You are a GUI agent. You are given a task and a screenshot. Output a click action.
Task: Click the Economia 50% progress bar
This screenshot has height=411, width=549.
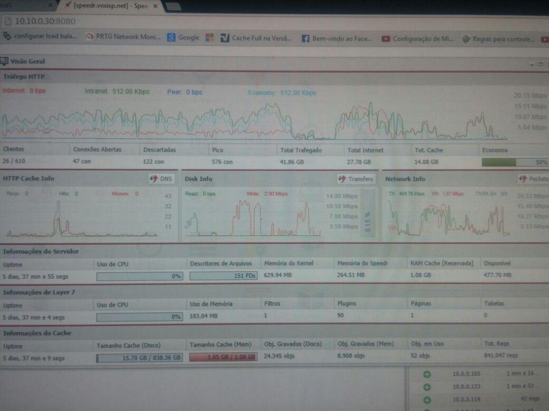(514, 162)
